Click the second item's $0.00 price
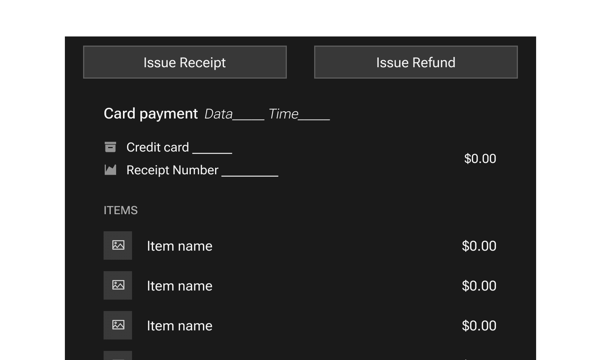This screenshot has height=360, width=601. tap(479, 286)
